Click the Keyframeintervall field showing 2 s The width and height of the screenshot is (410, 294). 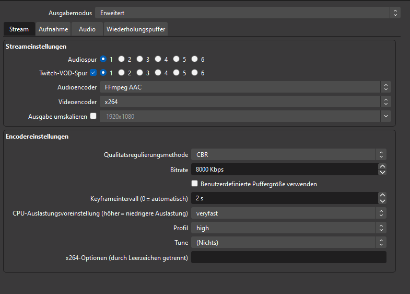285,198
